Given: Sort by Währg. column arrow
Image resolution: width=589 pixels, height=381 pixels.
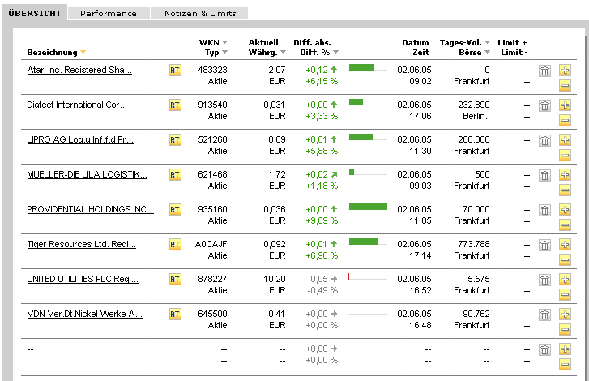Looking at the screenshot, I should click(x=284, y=52).
